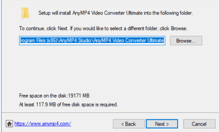
Task: Click the yellow folder icon beside setup text
Action: 25,13
